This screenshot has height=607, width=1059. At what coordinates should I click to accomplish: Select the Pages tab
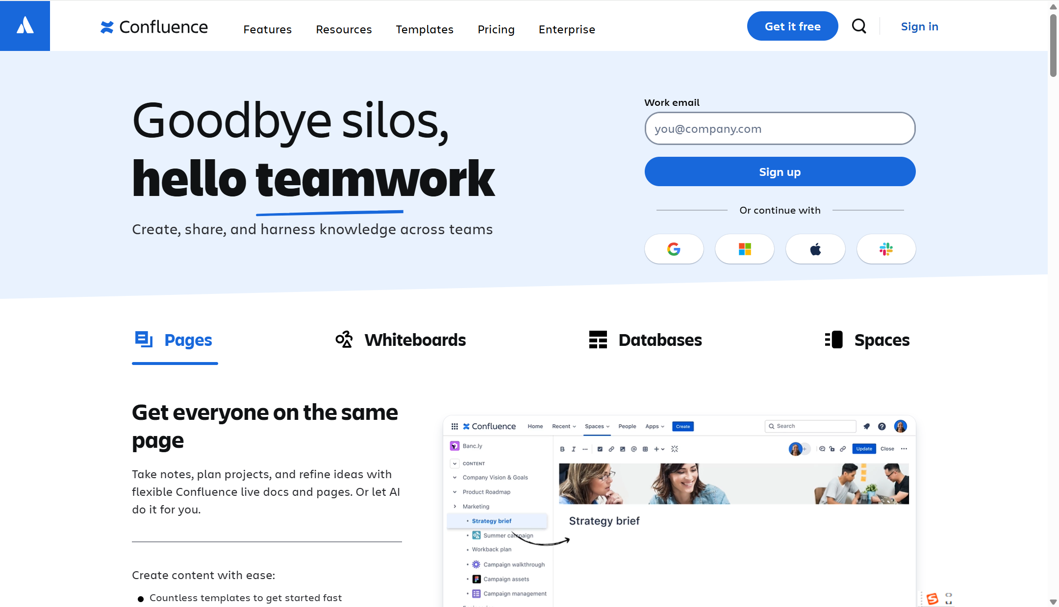[x=174, y=340]
